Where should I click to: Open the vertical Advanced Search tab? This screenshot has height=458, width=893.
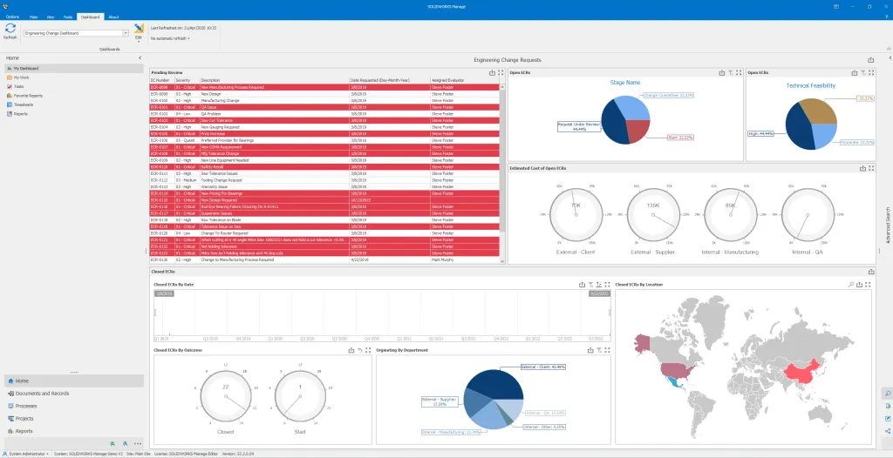(887, 225)
